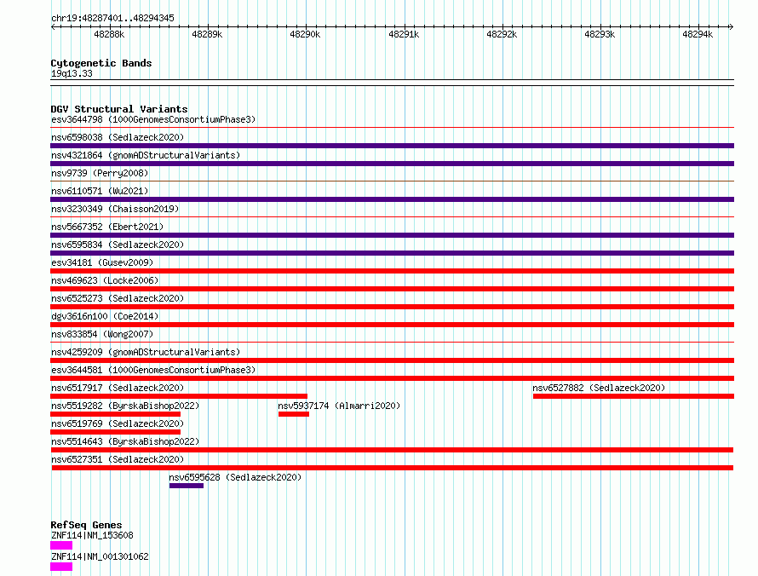This screenshot has width=758, height=576.
Task: Click the left arrow end of the ruler
Action: pyautogui.click(x=53, y=26)
